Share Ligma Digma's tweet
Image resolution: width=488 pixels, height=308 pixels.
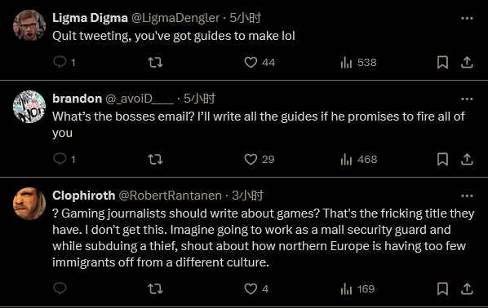pyautogui.click(x=467, y=62)
